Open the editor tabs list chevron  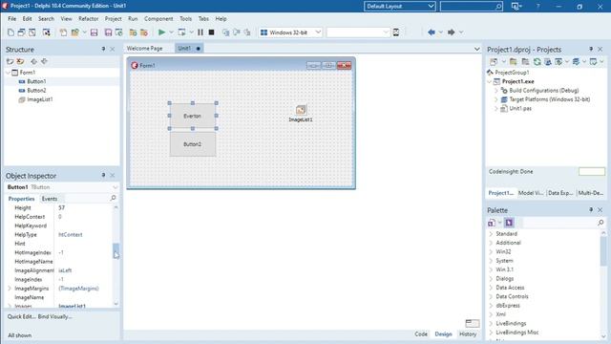(477, 49)
